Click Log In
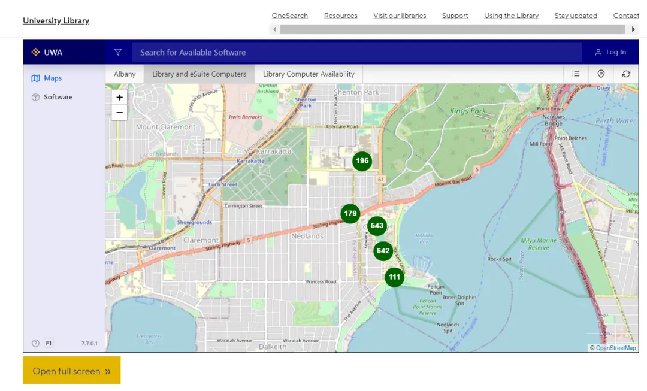This screenshot has height=391, width=647. [610, 52]
